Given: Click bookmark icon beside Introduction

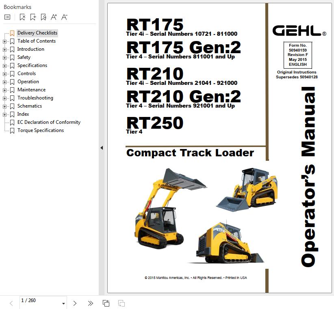Looking at the screenshot, I should pos(12,50).
